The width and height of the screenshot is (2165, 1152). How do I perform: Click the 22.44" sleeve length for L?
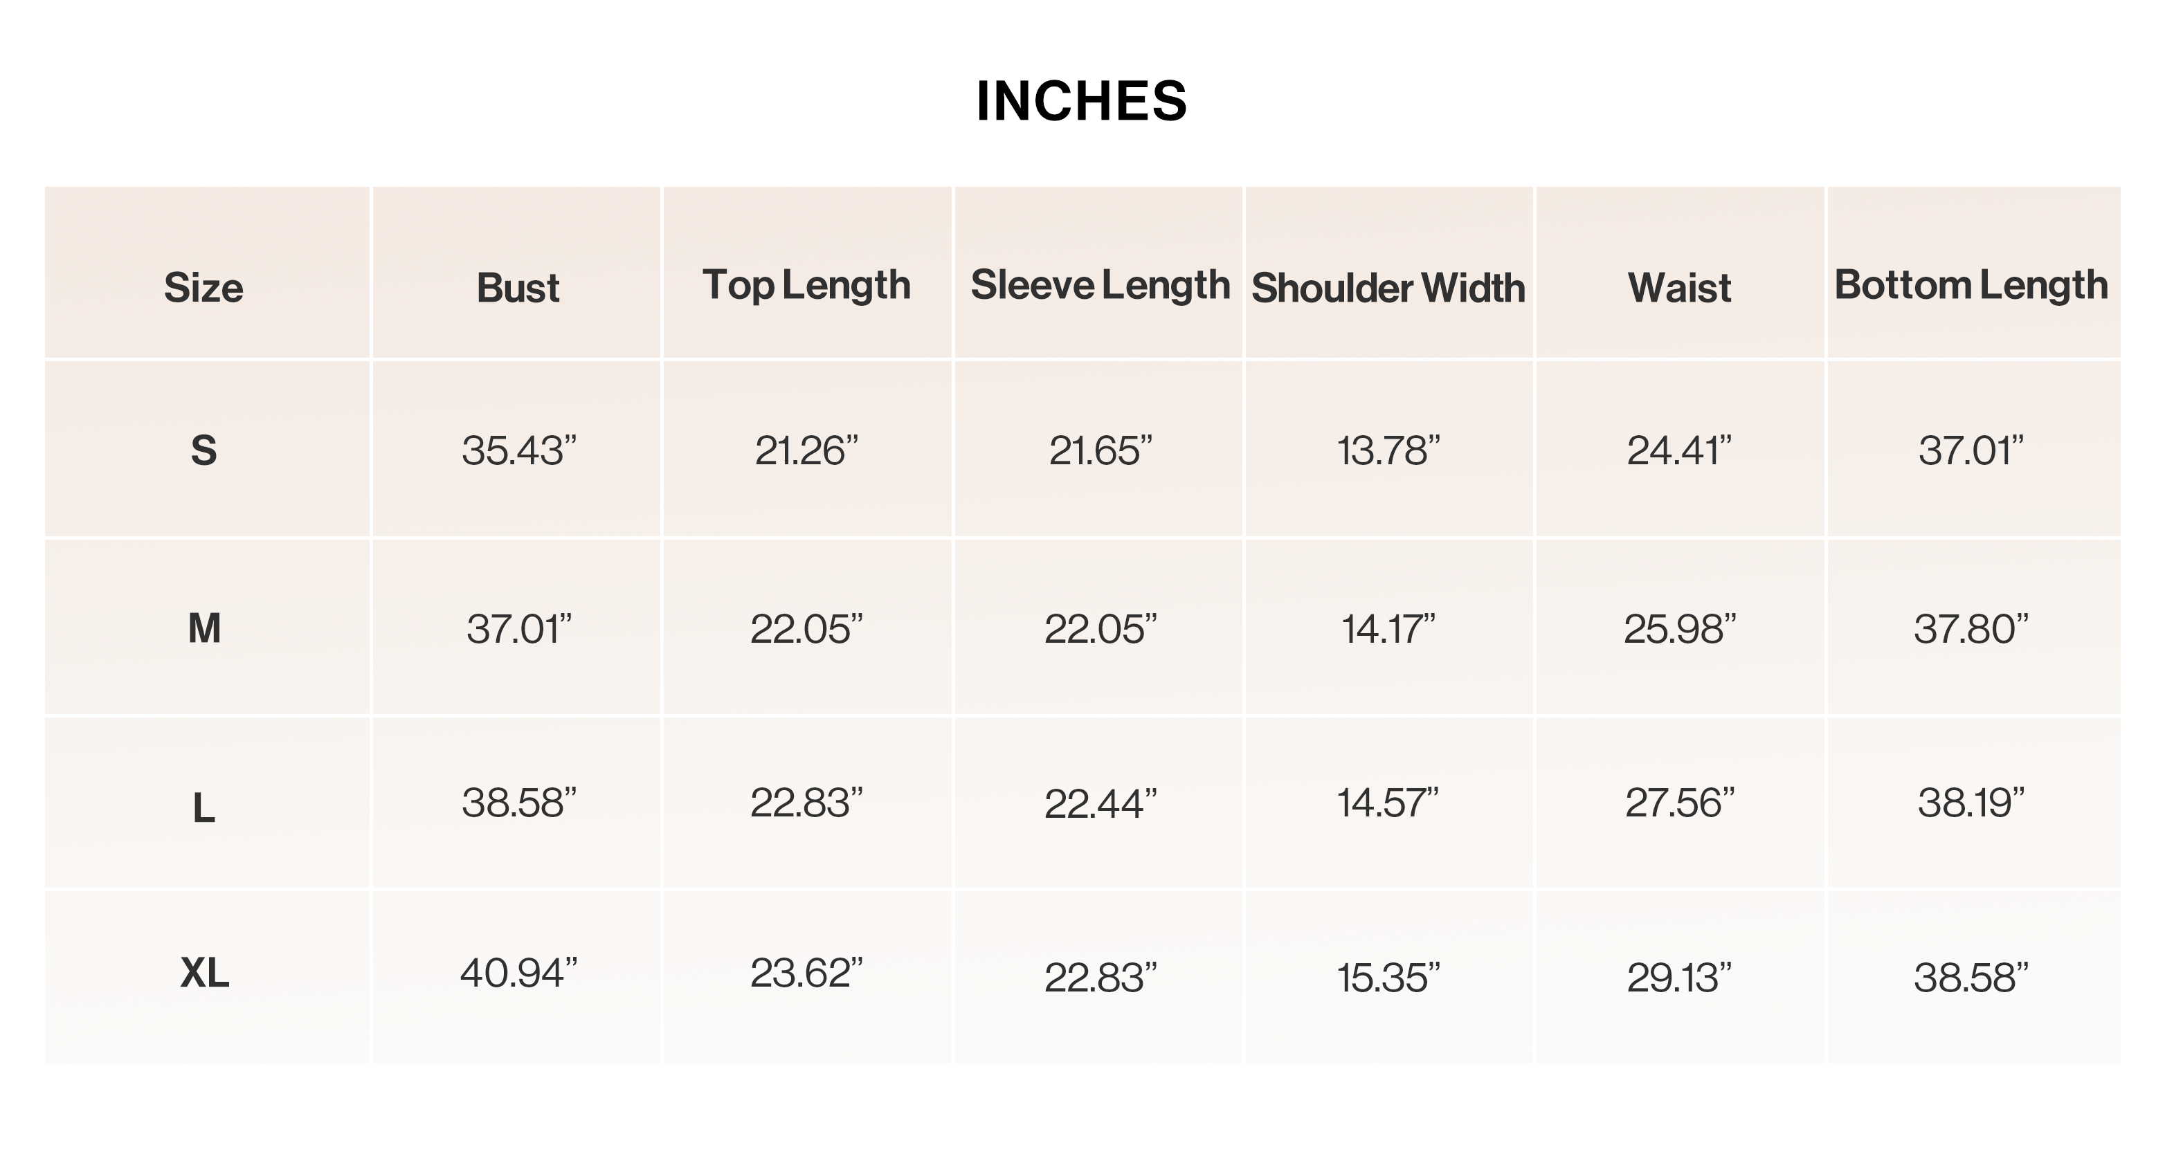click(1100, 805)
